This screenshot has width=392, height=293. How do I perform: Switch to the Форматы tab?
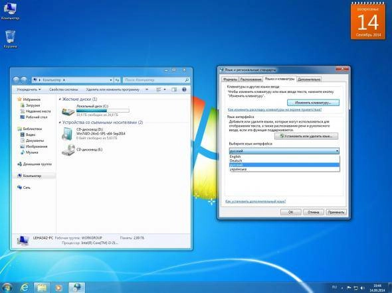(231, 80)
